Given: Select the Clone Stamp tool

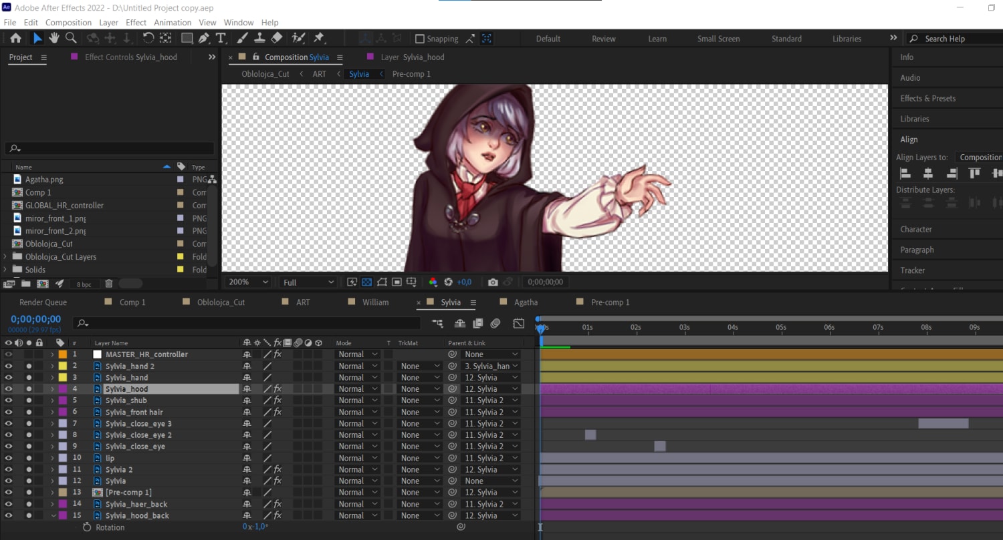Looking at the screenshot, I should [x=260, y=38].
